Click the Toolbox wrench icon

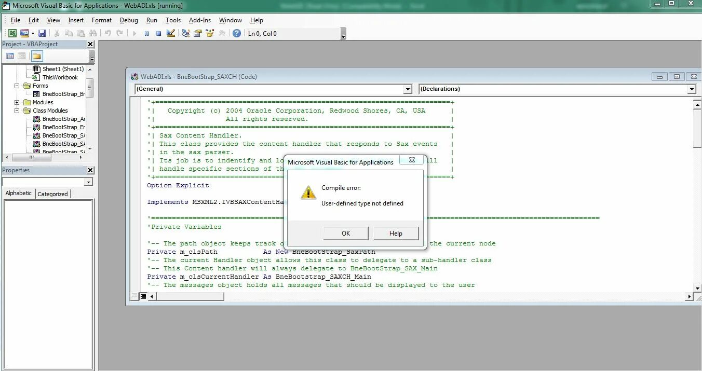[x=222, y=33]
